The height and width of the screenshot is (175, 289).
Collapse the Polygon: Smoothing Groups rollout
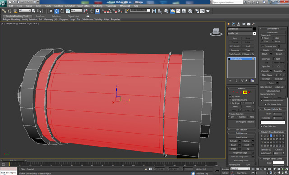(x=273, y=132)
